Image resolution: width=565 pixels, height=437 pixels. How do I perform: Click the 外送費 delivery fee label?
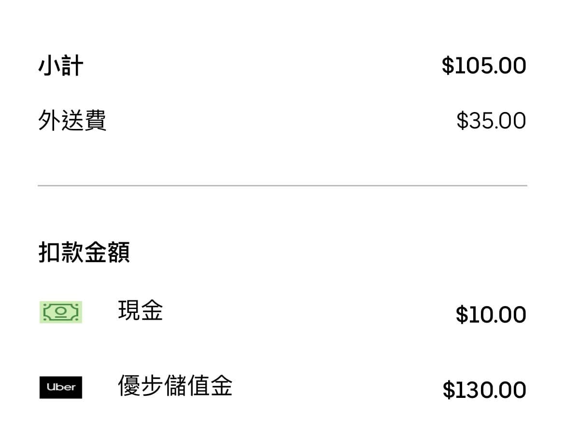[x=72, y=120]
